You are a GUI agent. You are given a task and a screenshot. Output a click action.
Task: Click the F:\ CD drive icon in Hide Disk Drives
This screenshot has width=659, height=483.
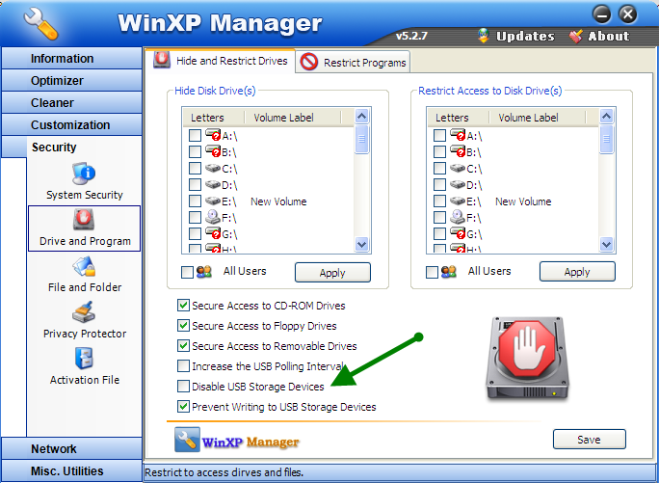(x=213, y=218)
